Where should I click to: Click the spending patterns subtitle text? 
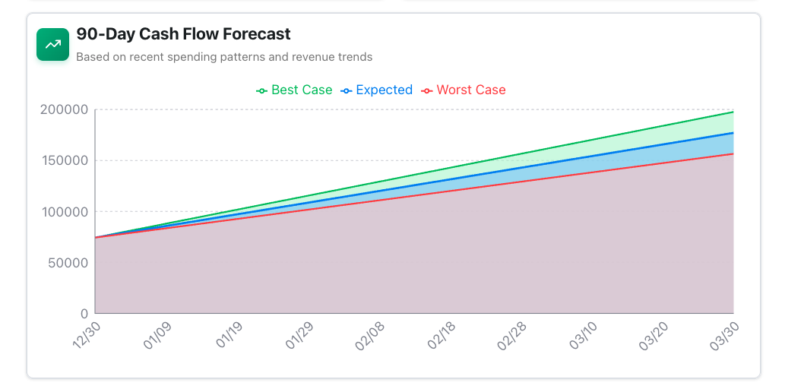(224, 57)
